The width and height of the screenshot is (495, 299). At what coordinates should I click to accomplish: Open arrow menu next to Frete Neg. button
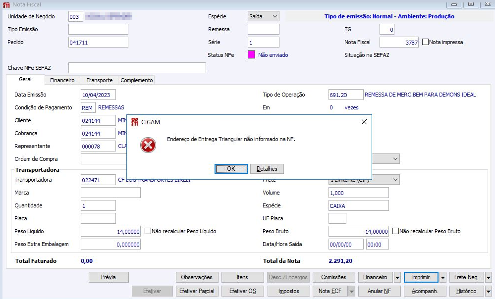pos(489,278)
